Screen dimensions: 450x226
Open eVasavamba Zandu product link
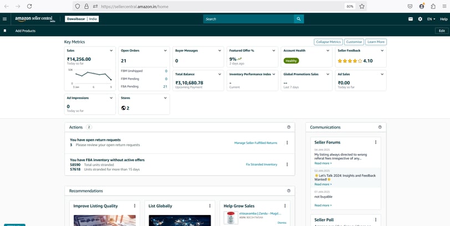[260, 213]
